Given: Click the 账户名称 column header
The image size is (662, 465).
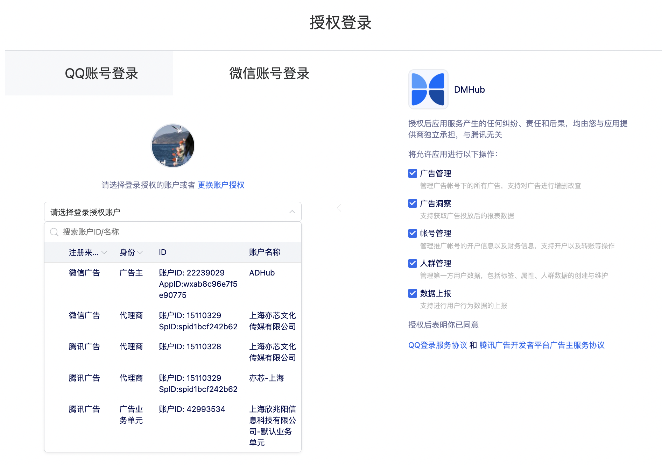Looking at the screenshot, I should [265, 252].
